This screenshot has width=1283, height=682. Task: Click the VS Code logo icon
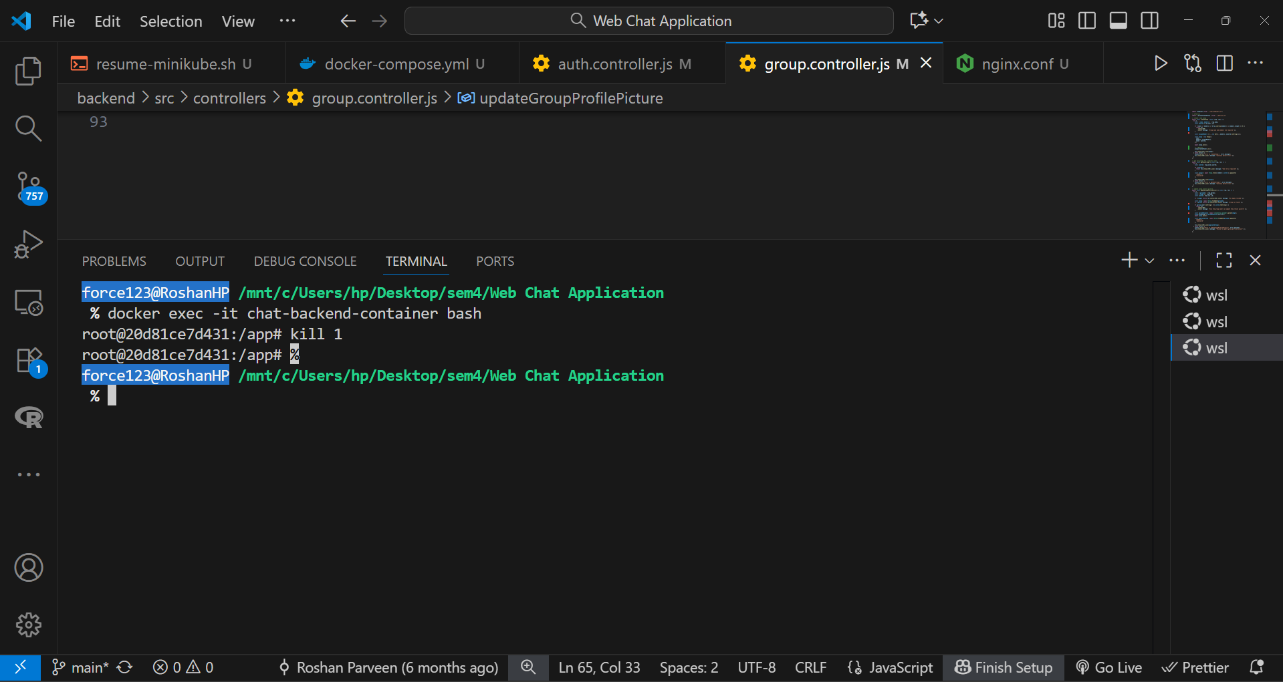click(x=21, y=21)
